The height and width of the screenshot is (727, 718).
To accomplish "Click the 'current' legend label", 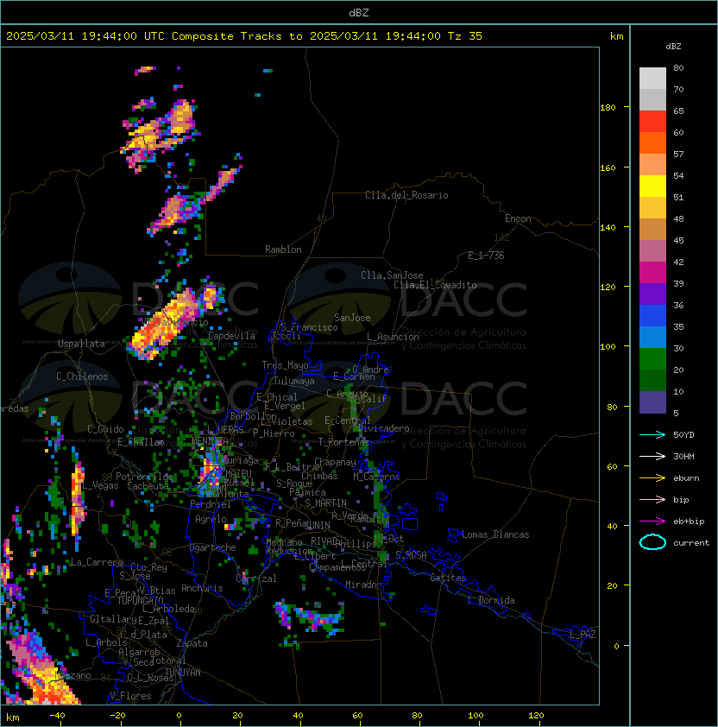I will click(x=691, y=543).
